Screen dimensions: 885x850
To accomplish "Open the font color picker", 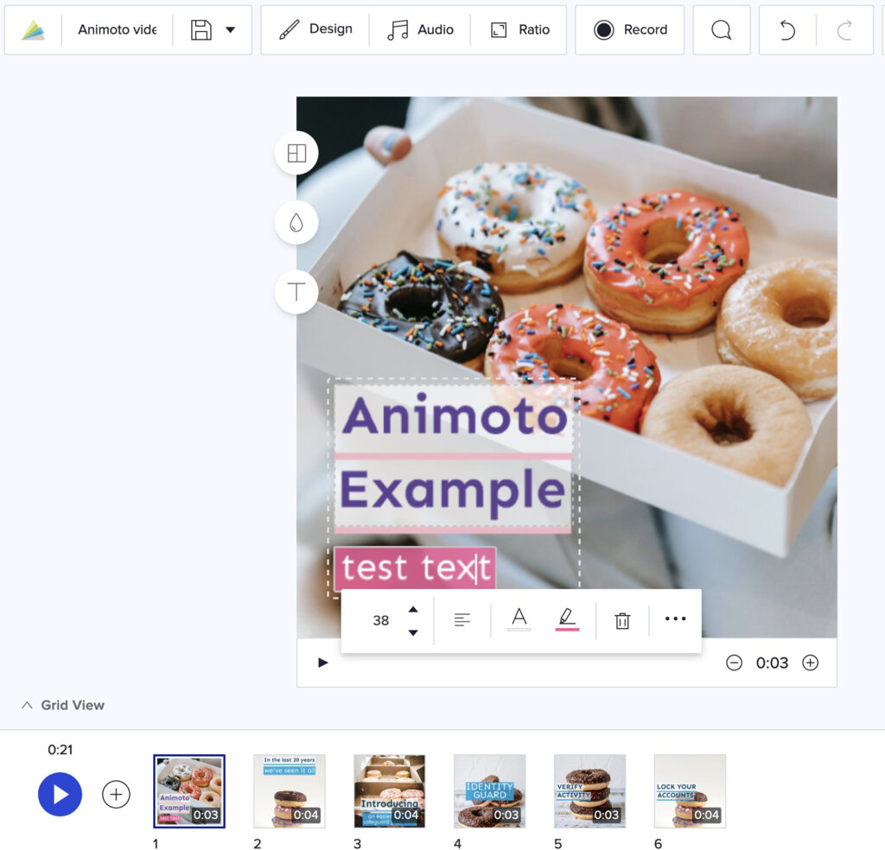I will (519, 618).
